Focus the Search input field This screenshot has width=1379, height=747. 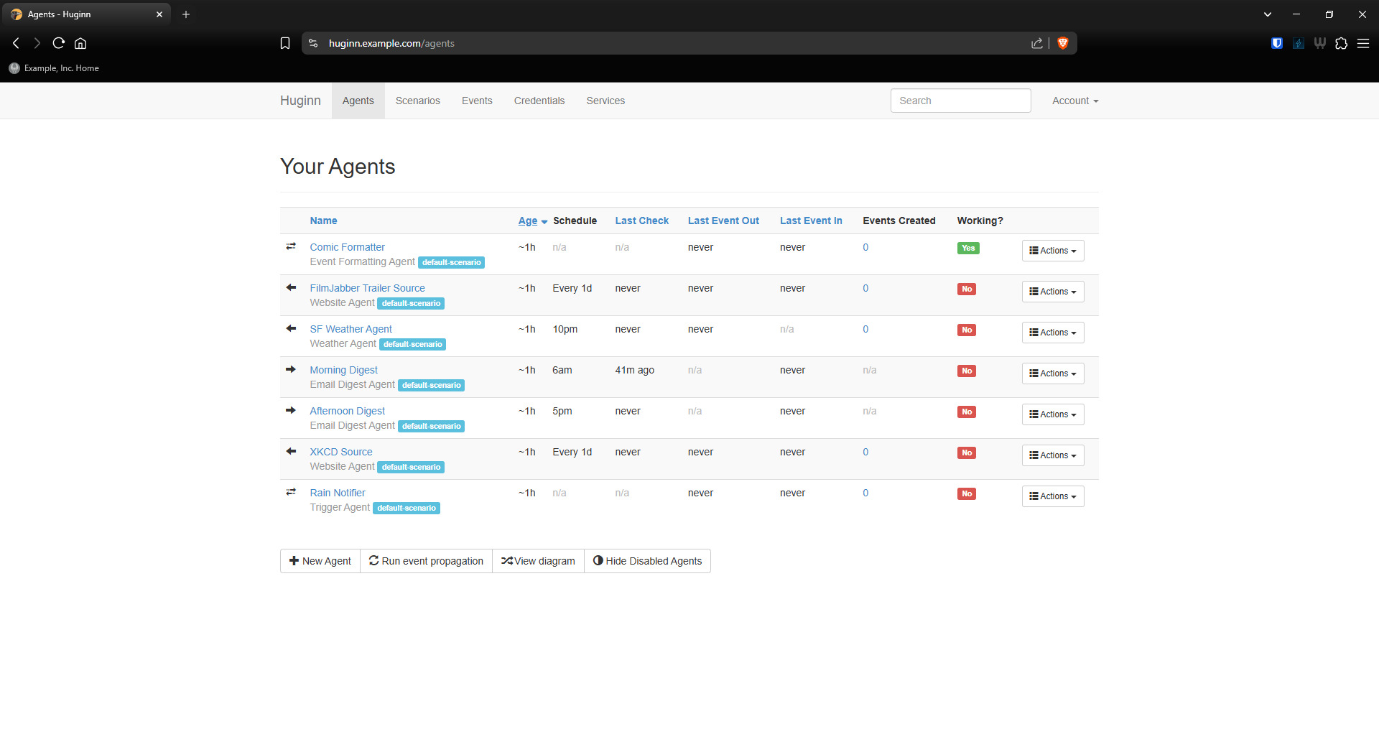point(960,101)
